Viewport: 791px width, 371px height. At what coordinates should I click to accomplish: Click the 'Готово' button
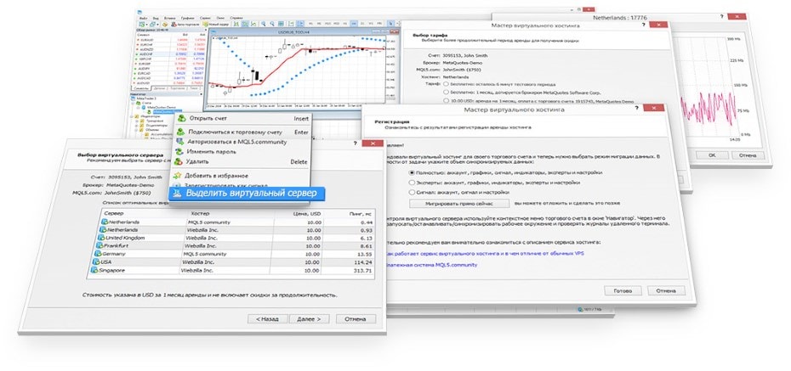621,289
